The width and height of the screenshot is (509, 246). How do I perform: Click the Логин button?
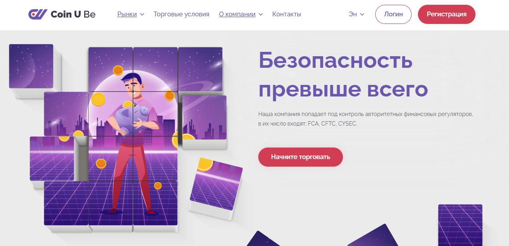coord(393,14)
